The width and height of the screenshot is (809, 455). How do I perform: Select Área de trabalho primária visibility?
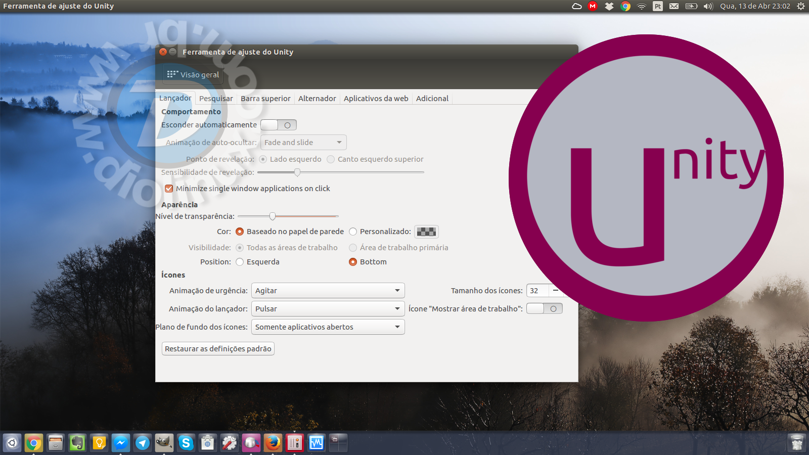353,248
